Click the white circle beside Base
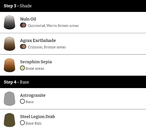146x130 pixels. click(22, 101)
